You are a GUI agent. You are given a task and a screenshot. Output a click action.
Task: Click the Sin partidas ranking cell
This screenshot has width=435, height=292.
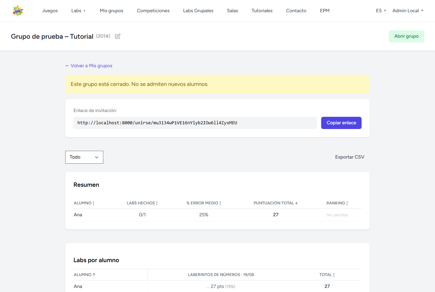point(337,215)
